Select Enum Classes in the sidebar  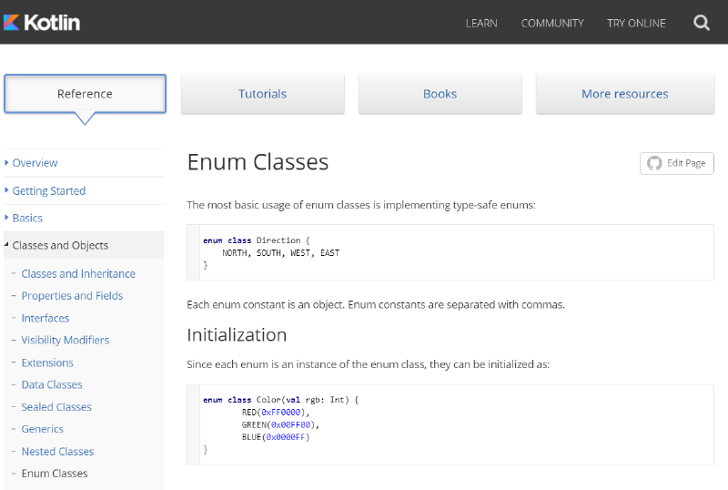tap(55, 474)
